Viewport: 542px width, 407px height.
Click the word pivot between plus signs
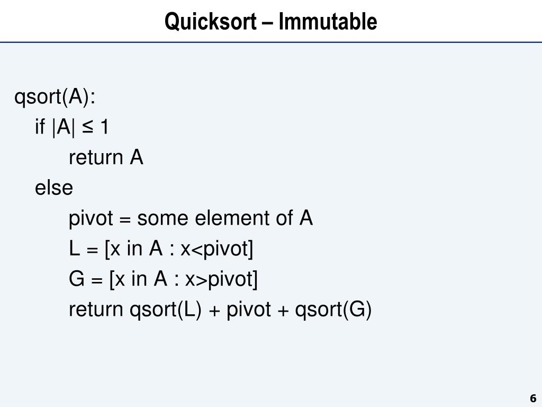click(249, 309)
